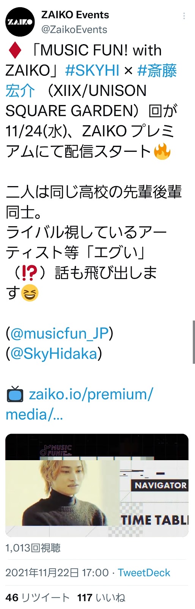Click the NAVIGATOR label in video
This screenshot has width=195, height=609.
pyautogui.click(x=160, y=485)
